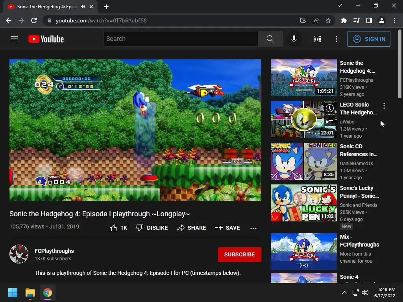Share this page from address bar
This screenshot has height=302, width=403.
coord(316,20)
